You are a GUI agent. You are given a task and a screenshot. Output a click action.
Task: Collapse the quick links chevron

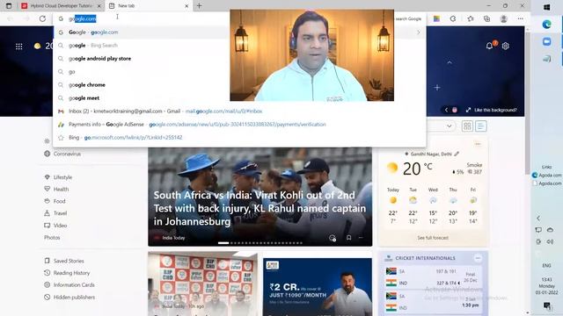click(x=450, y=62)
